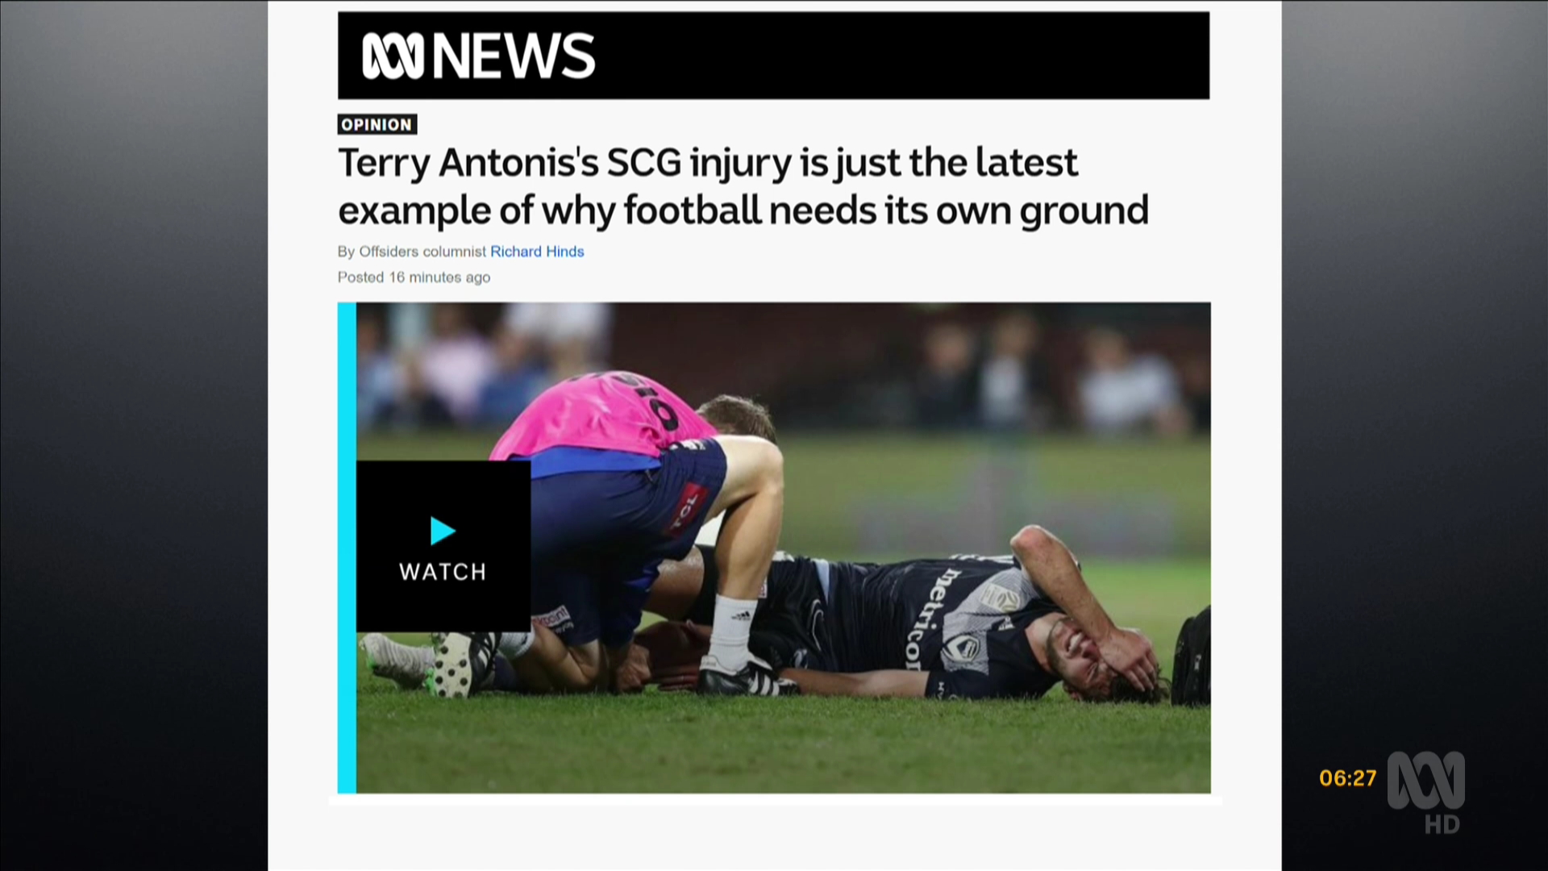Image resolution: width=1548 pixels, height=871 pixels.
Task: Open the Terry Antonis article headline
Action: pyautogui.click(x=743, y=186)
